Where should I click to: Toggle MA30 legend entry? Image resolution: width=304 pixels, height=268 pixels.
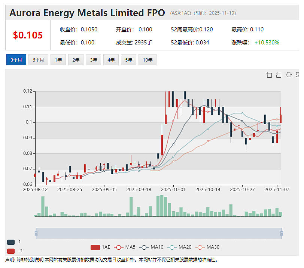coord(207,247)
